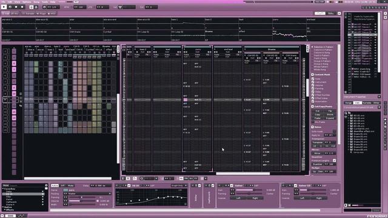Click the Paste button
Image resolution: width=388 pixels, height=218 pixels.
[318, 118]
